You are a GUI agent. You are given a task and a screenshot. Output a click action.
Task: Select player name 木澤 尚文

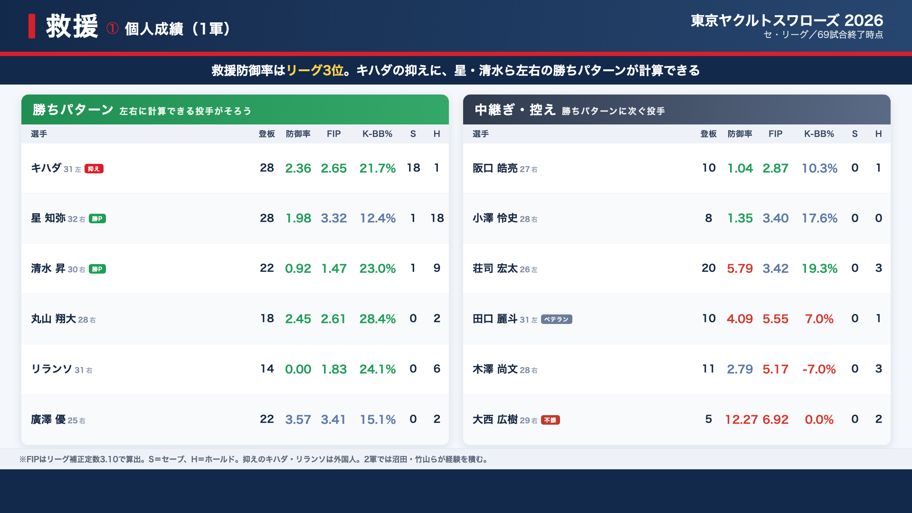(x=495, y=369)
